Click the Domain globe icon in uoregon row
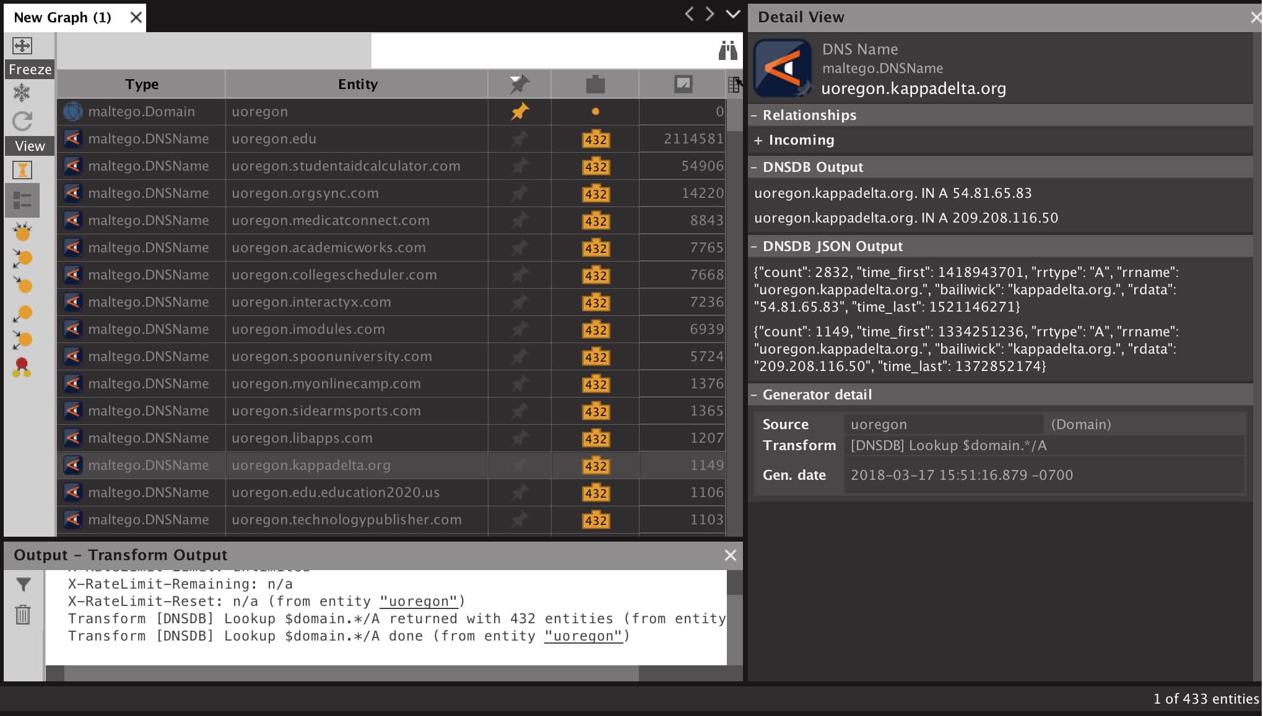 coord(73,111)
